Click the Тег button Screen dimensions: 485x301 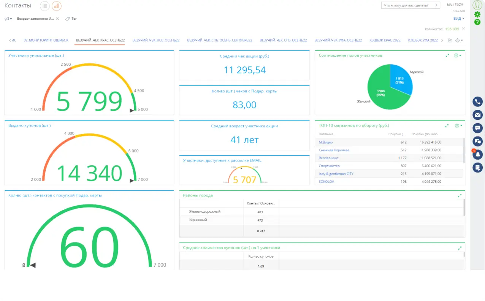71,19
